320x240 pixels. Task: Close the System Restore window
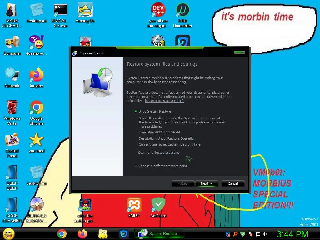(x=239, y=52)
